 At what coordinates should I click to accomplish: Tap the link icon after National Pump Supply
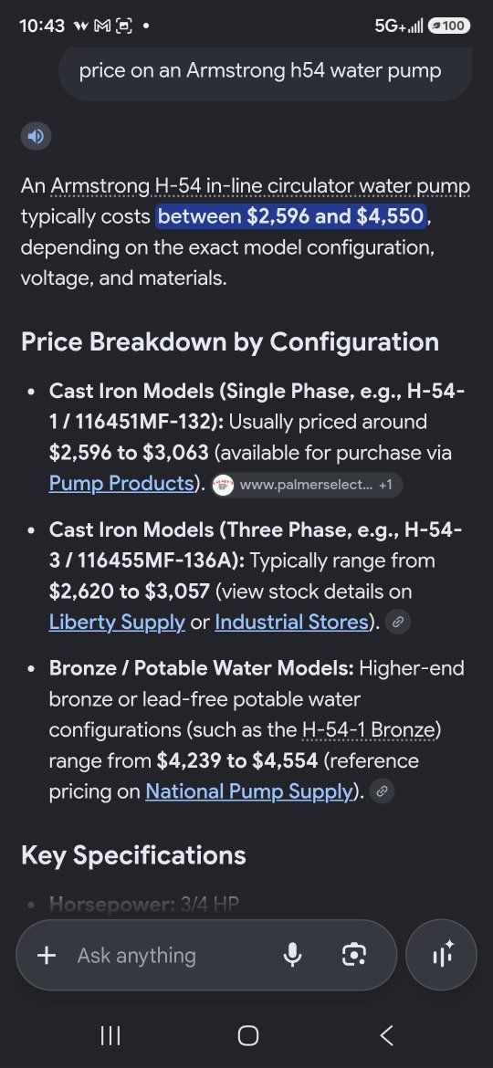[x=382, y=791]
